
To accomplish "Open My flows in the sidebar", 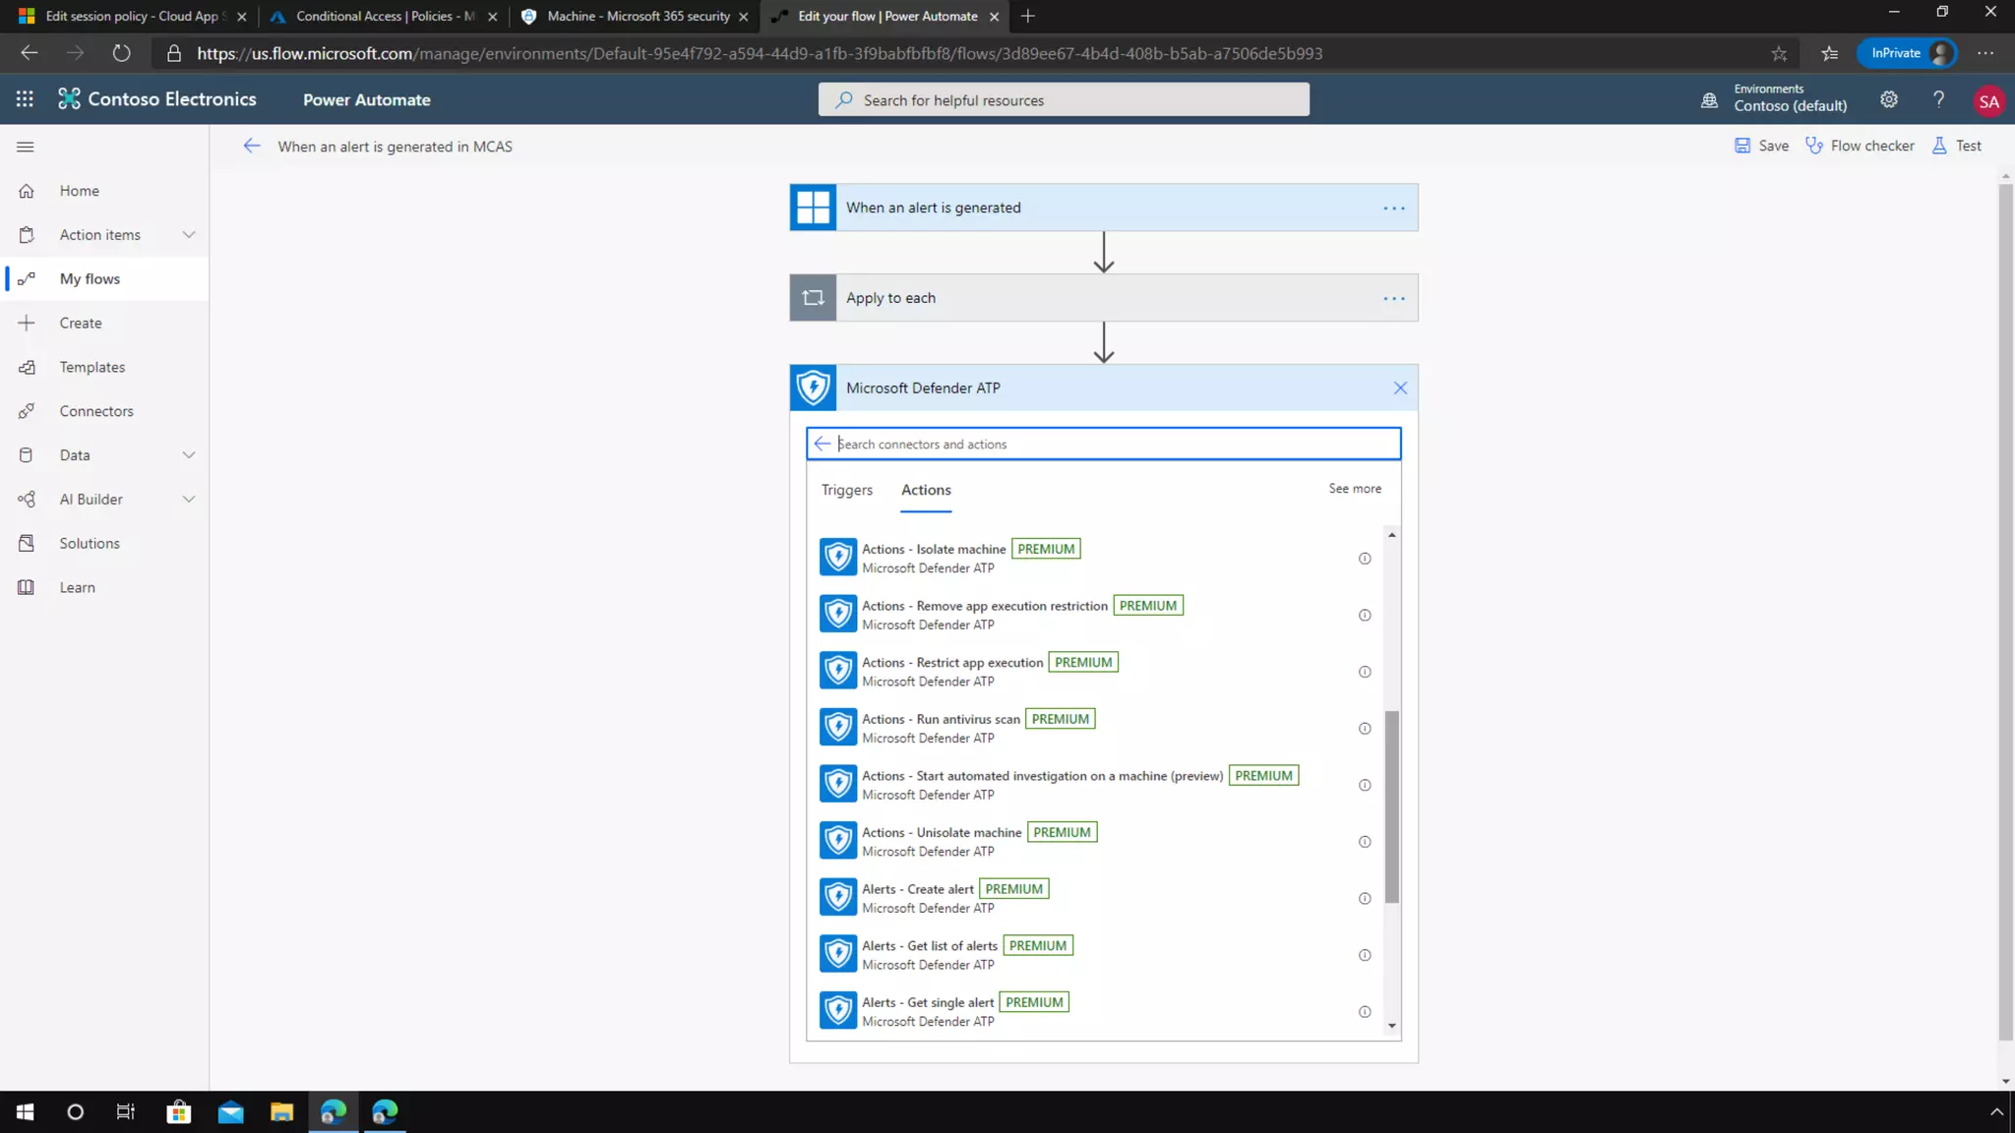I will [104, 279].
